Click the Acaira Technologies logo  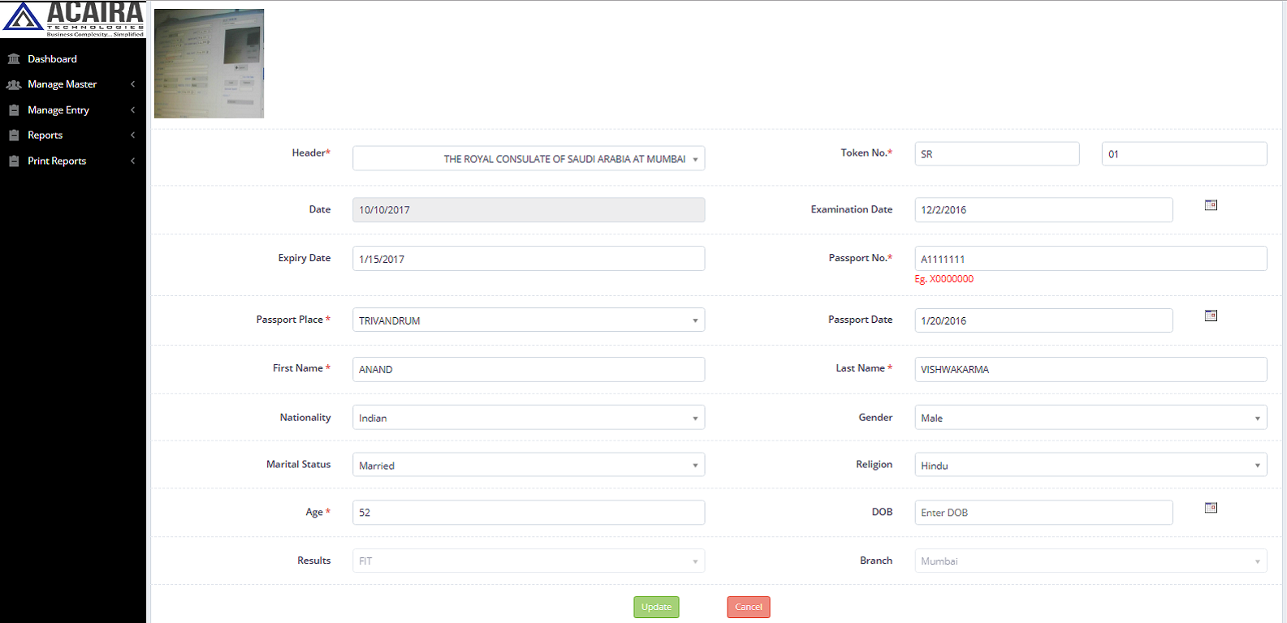(73, 19)
